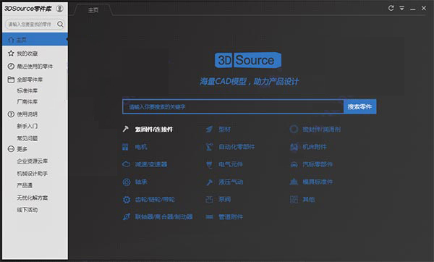Screen dimensions: 434x262
Task: Open 企业资源云库 link
Action: click(x=33, y=161)
